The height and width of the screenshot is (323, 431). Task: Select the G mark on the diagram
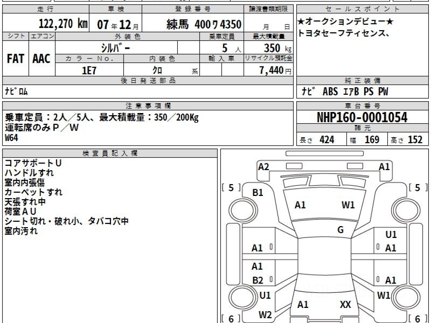pyautogui.click(x=340, y=230)
